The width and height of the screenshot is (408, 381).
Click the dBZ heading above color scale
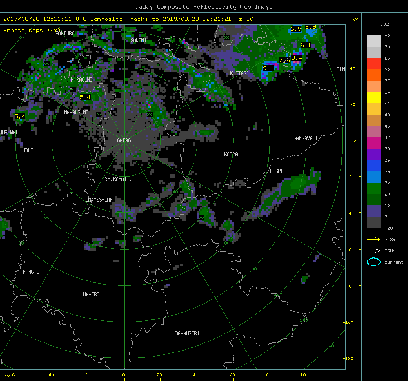pyautogui.click(x=384, y=24)
